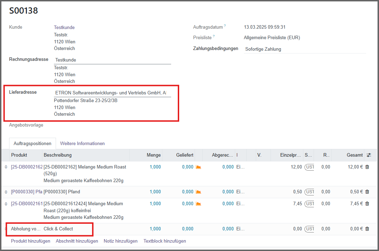Open forecast chart for koffeinfrei product row
This screenshot has width=379, height=251.
point(198,204)
